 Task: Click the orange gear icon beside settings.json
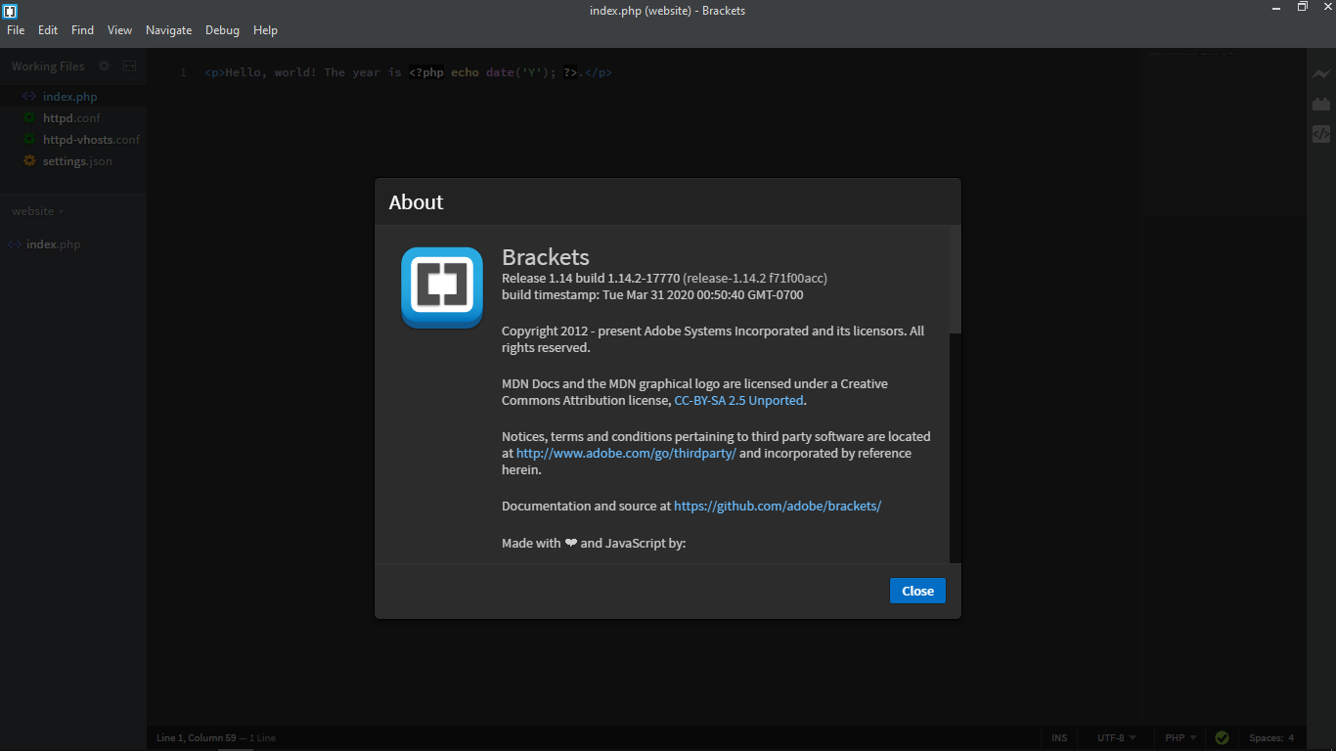[x=29, y=161]
